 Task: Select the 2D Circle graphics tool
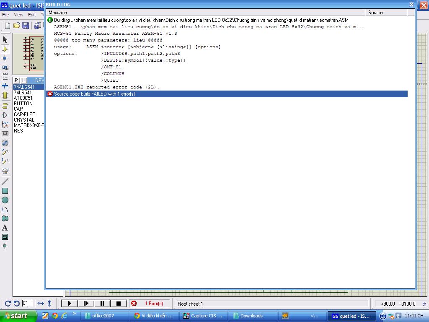pyautogui.click(x=5, y=200)
